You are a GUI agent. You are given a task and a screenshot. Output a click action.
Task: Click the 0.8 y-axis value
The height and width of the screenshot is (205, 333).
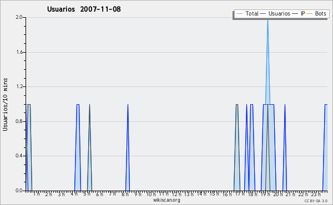[19, 121]
